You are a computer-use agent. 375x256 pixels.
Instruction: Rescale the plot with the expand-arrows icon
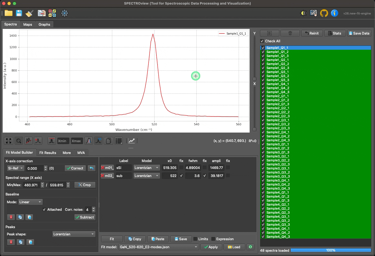click(9, 141)
